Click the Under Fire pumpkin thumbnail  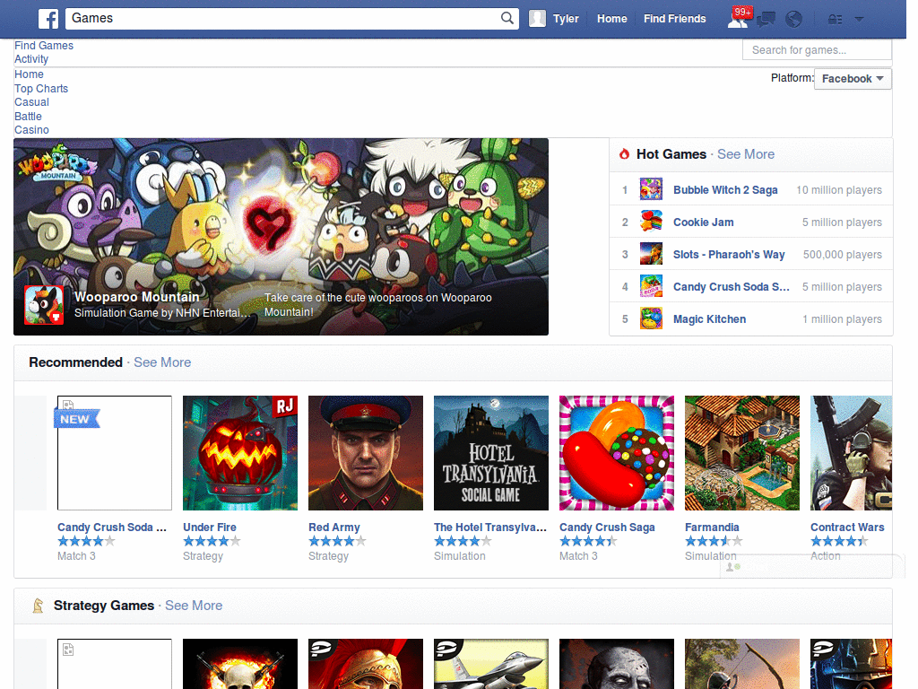(x=240, y=453)
